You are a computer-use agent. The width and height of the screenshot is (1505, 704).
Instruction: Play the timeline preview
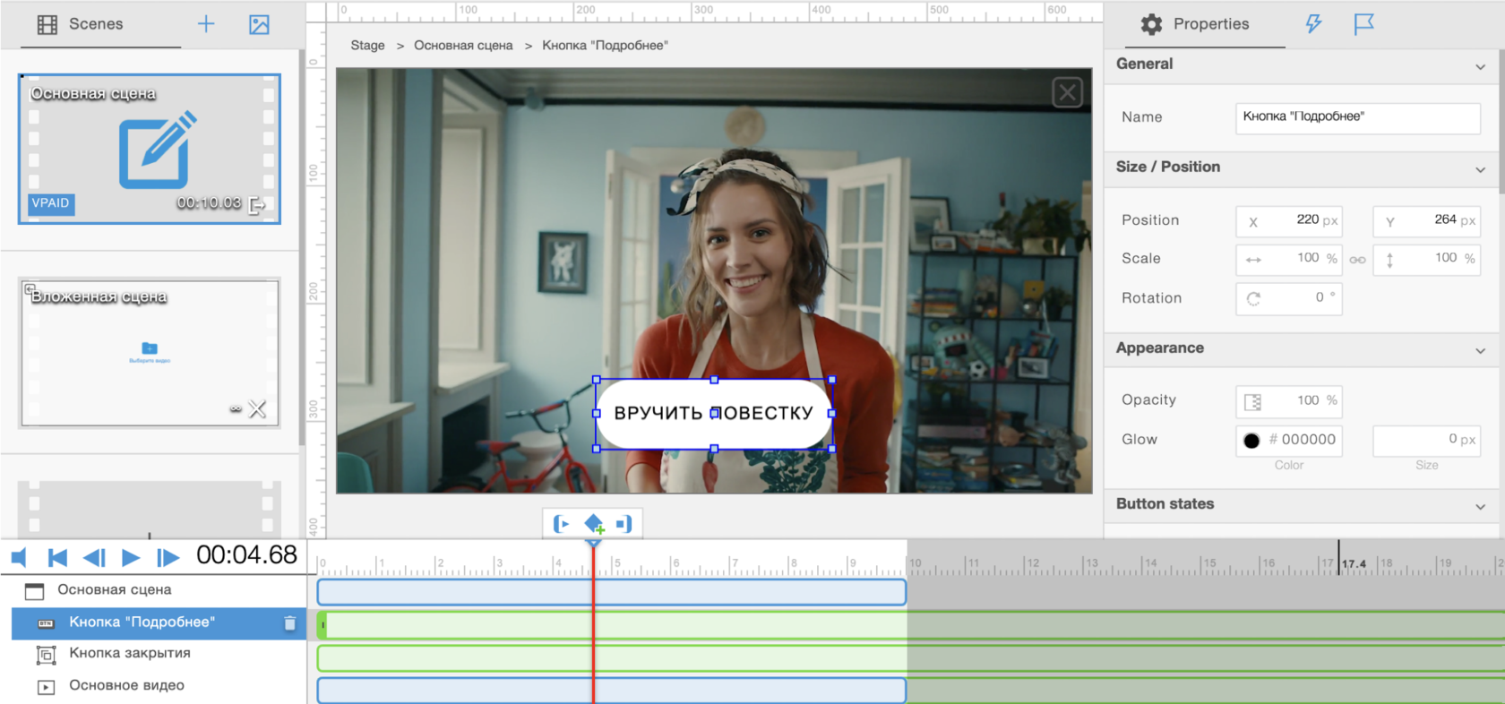point(131,558)
